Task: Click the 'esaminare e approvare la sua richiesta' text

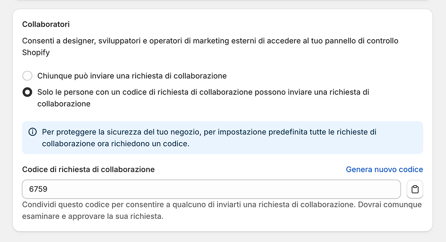Action: coord(92,217)
